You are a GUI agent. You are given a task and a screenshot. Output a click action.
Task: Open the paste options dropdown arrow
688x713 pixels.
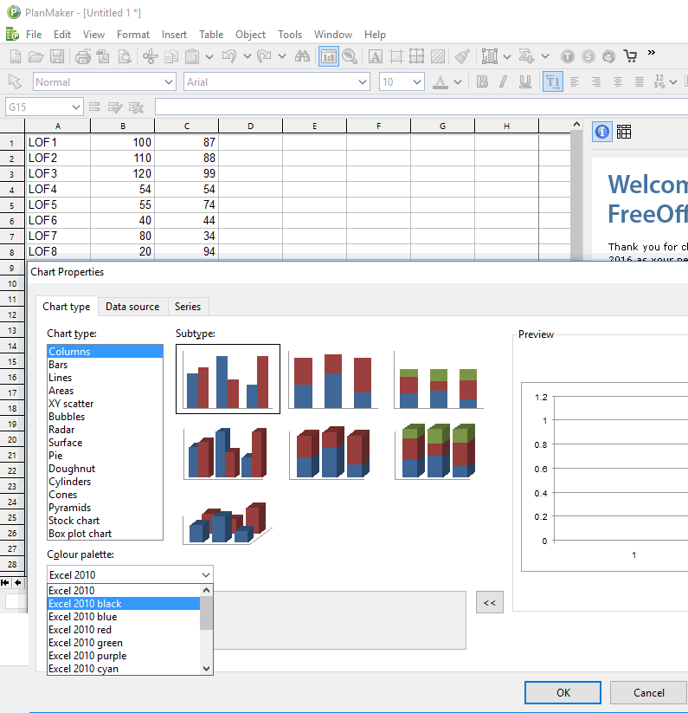pos(209,57)
